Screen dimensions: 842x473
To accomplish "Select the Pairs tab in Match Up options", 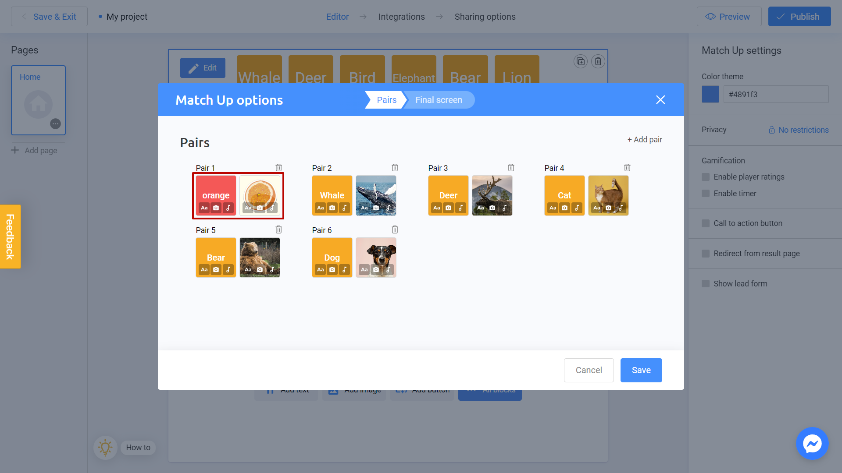I will click(387, 100).
